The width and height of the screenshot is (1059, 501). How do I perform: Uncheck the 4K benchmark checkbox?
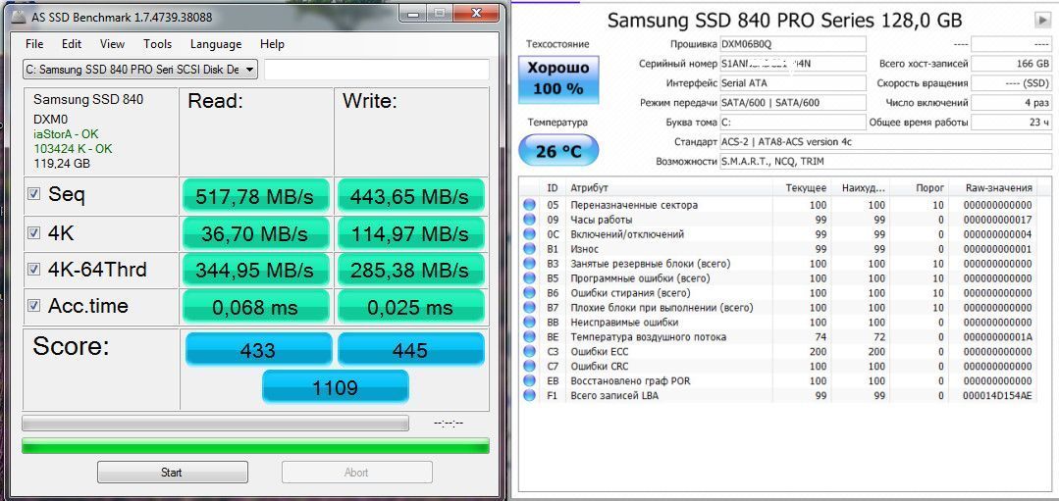tap(33, 232)
